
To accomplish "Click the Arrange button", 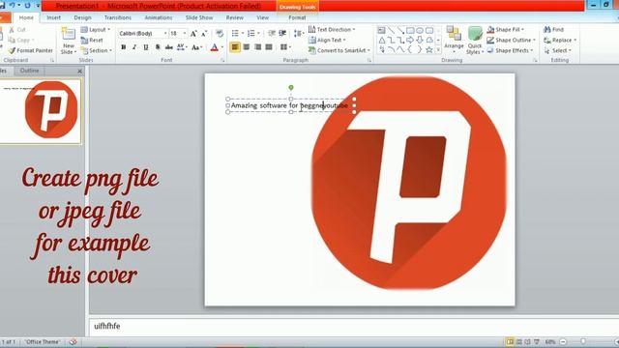I will (x=454, y=41).
